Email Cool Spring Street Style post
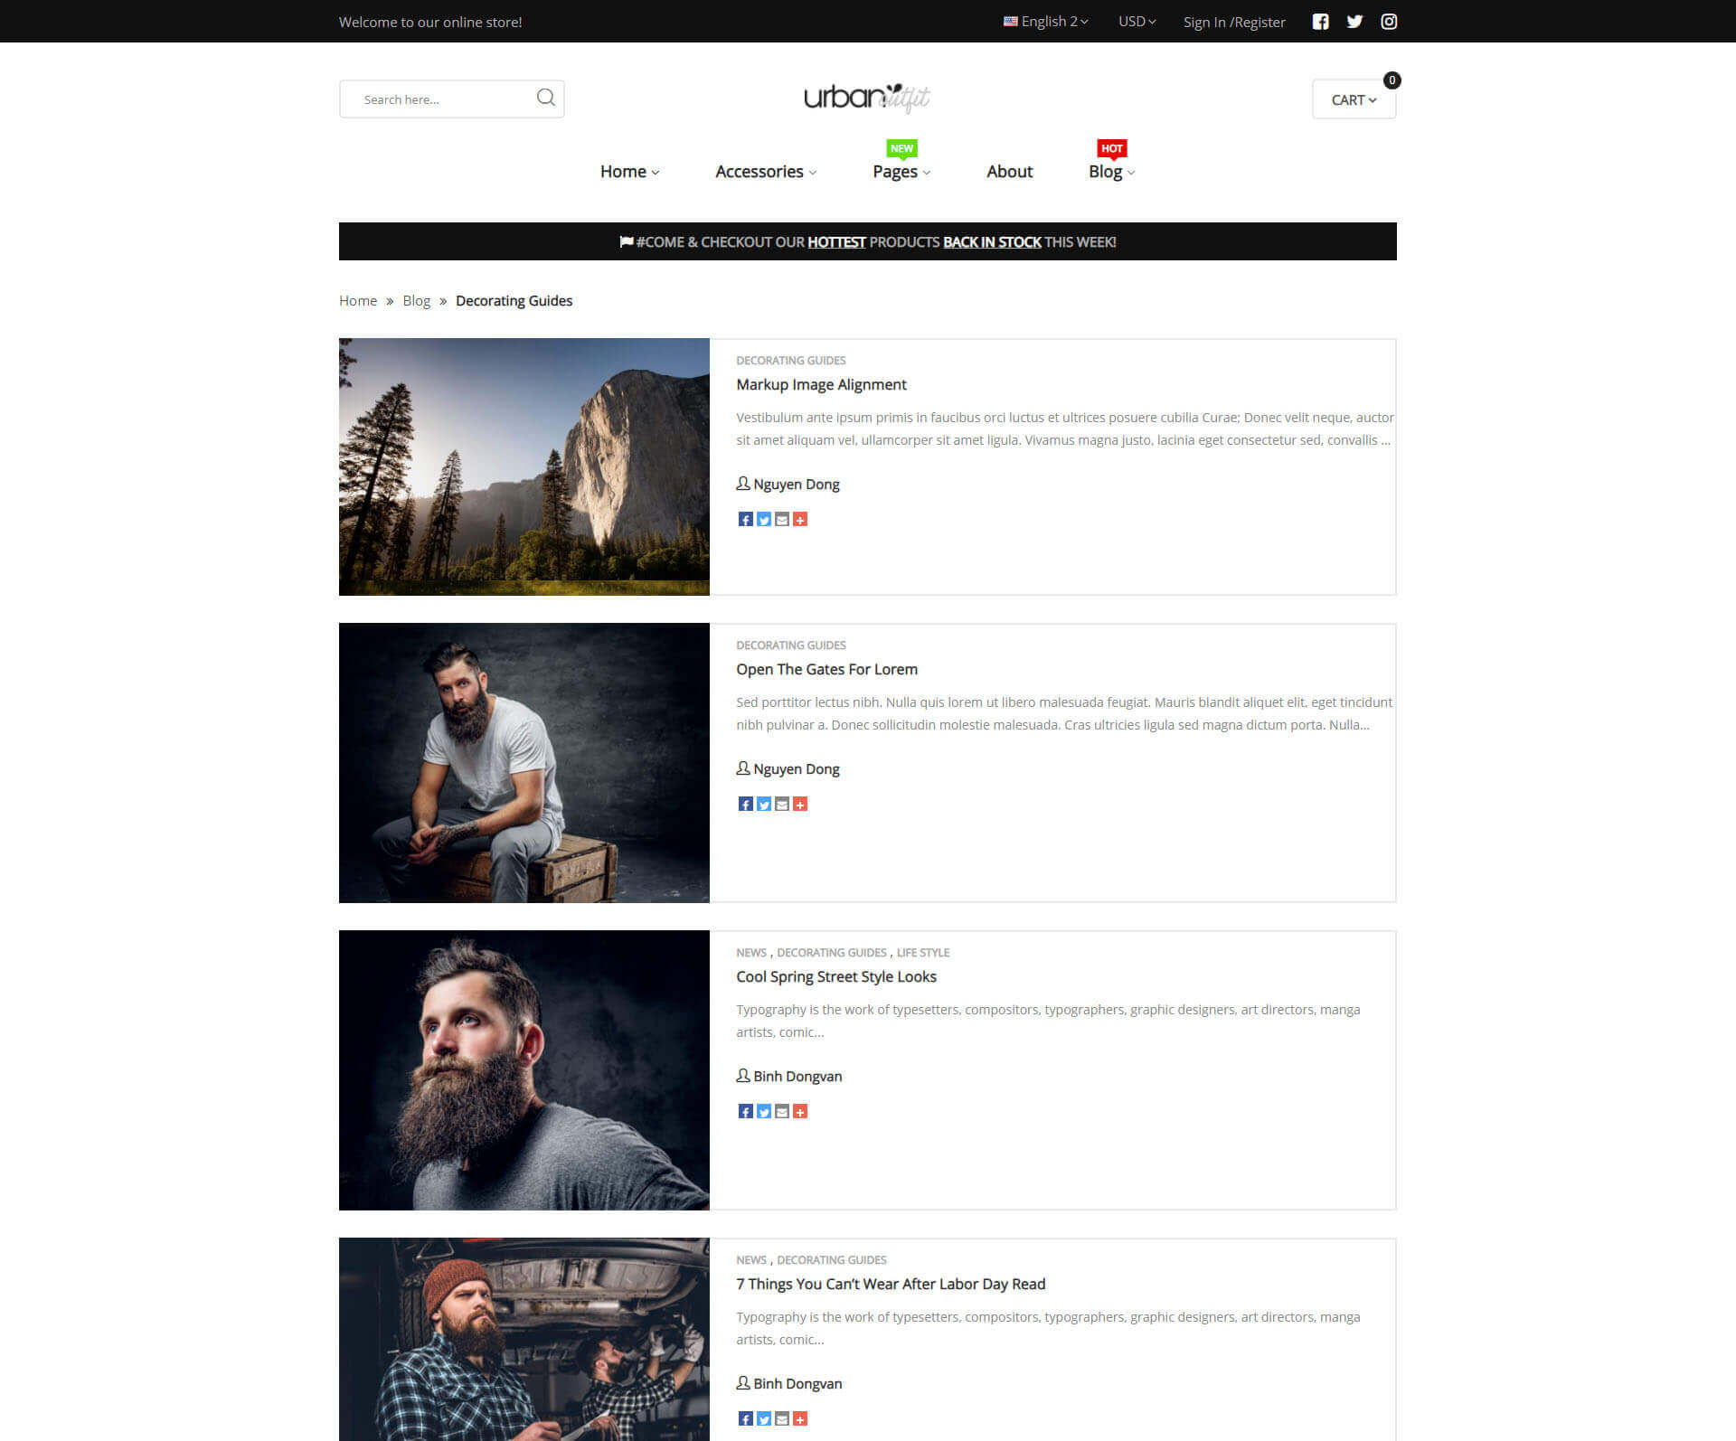Viewport: 1736px width, 1441px height. (x=782, y=1111)
